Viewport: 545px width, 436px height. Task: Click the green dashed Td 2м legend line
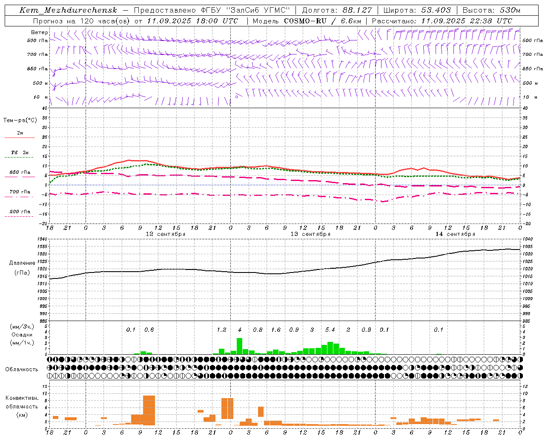coord(19,158)
